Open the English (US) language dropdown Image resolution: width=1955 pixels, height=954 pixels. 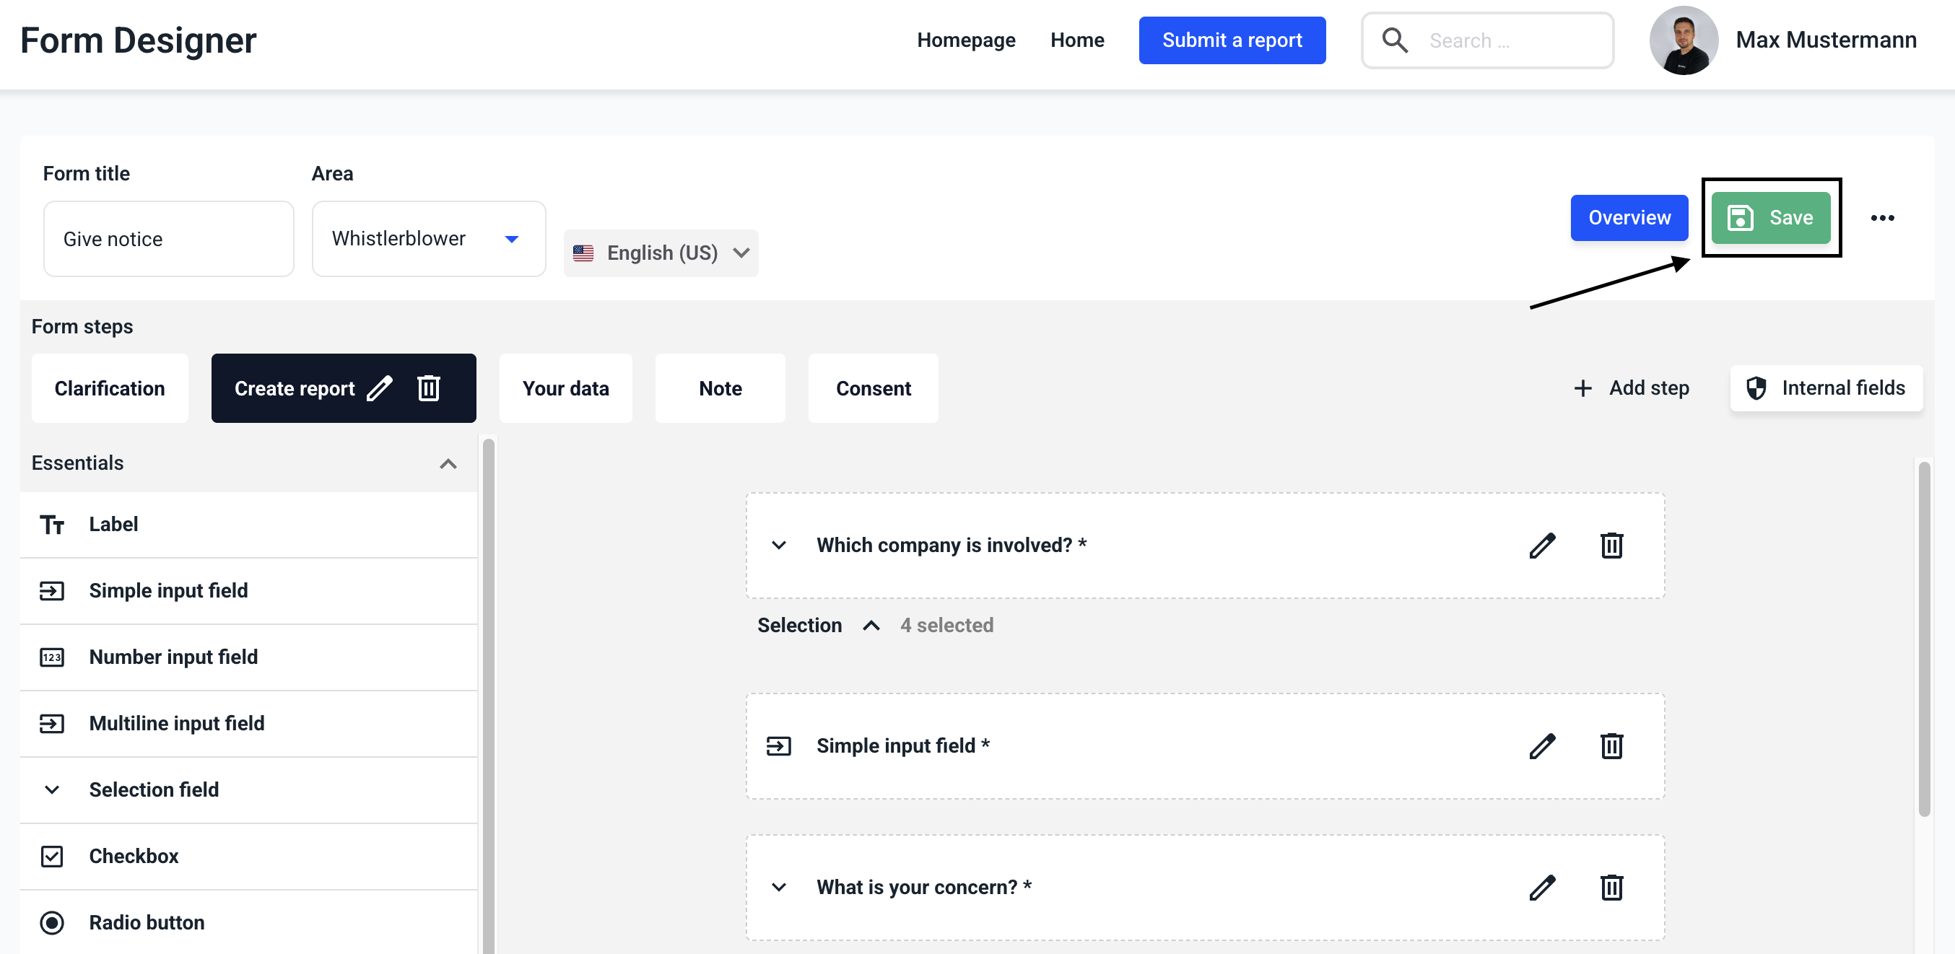661,253
